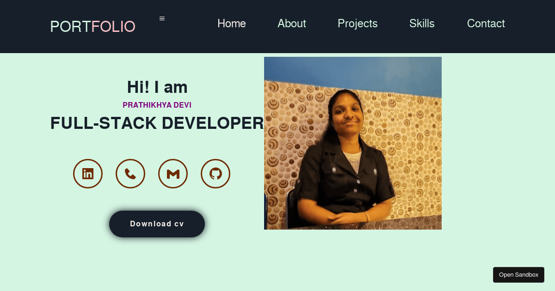Click the FULL-STACK DEVELOPER heading
555x291 pixels.
point(157,123)
